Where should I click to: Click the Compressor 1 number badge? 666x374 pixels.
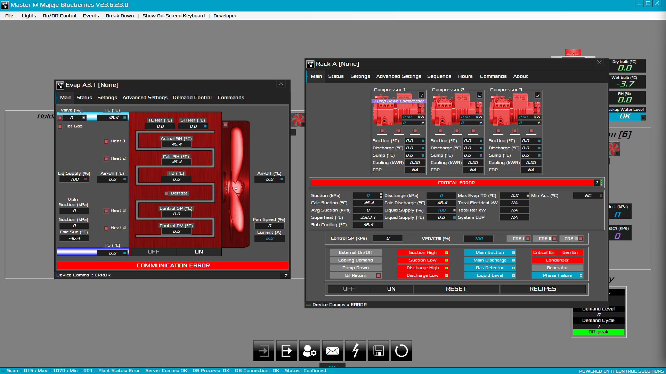(422, 95)
